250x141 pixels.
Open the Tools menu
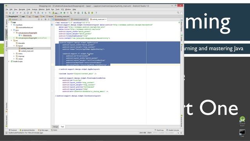point(57,9)
